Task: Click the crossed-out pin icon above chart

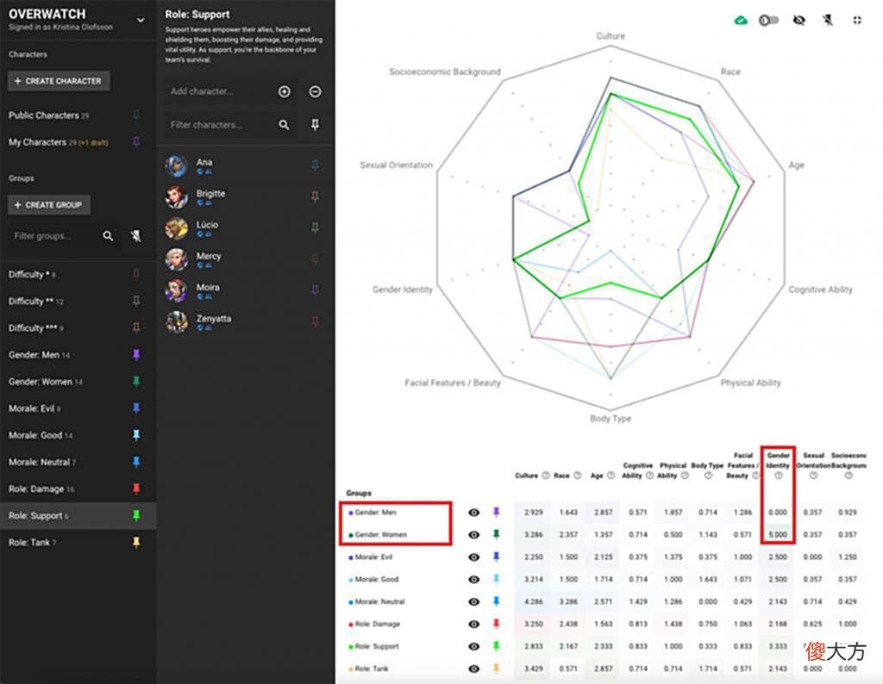Action: point(827,21)
